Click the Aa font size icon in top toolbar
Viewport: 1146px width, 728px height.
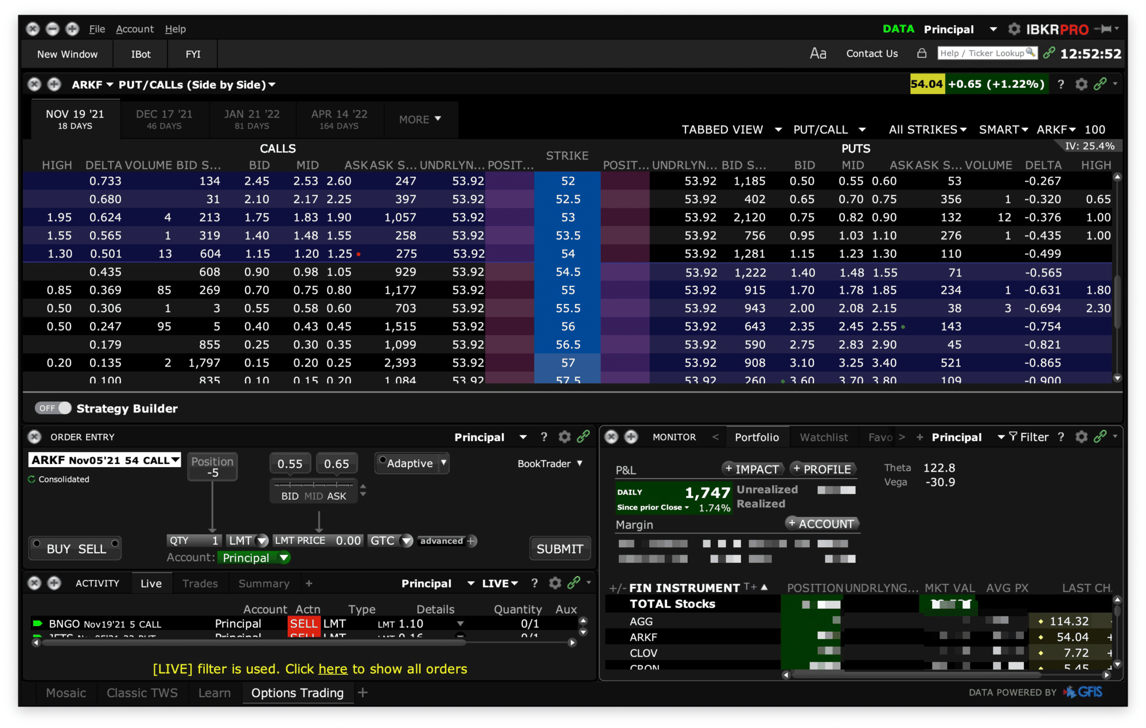(x=818, y=53)
